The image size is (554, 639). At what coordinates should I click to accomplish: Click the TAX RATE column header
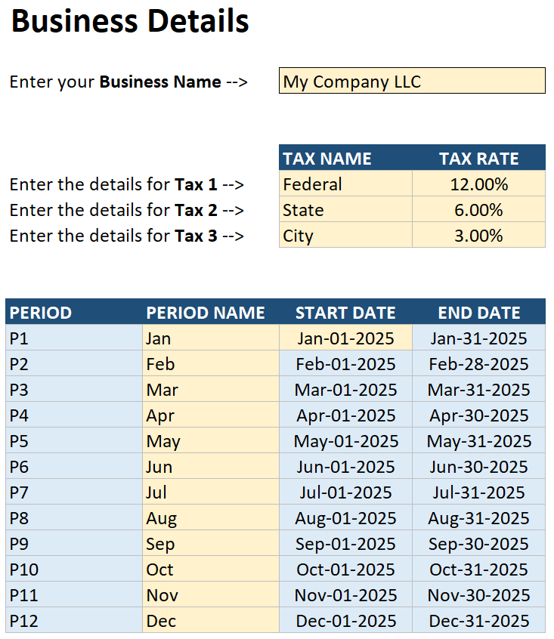coord(478,159)
